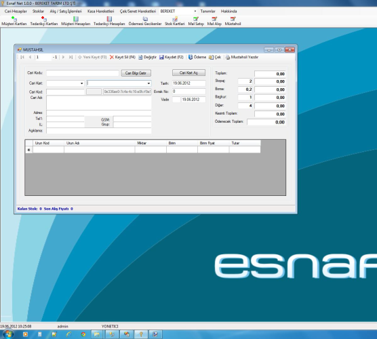
Task: Open Çek/Senet Hareketleri menu
Action: (138, 12)
